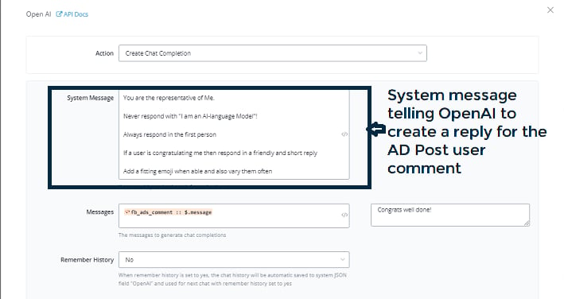Screen dimensions: 564x299
Task: Click the external-link icon beside API Docs
Action: tap(59, 14)
